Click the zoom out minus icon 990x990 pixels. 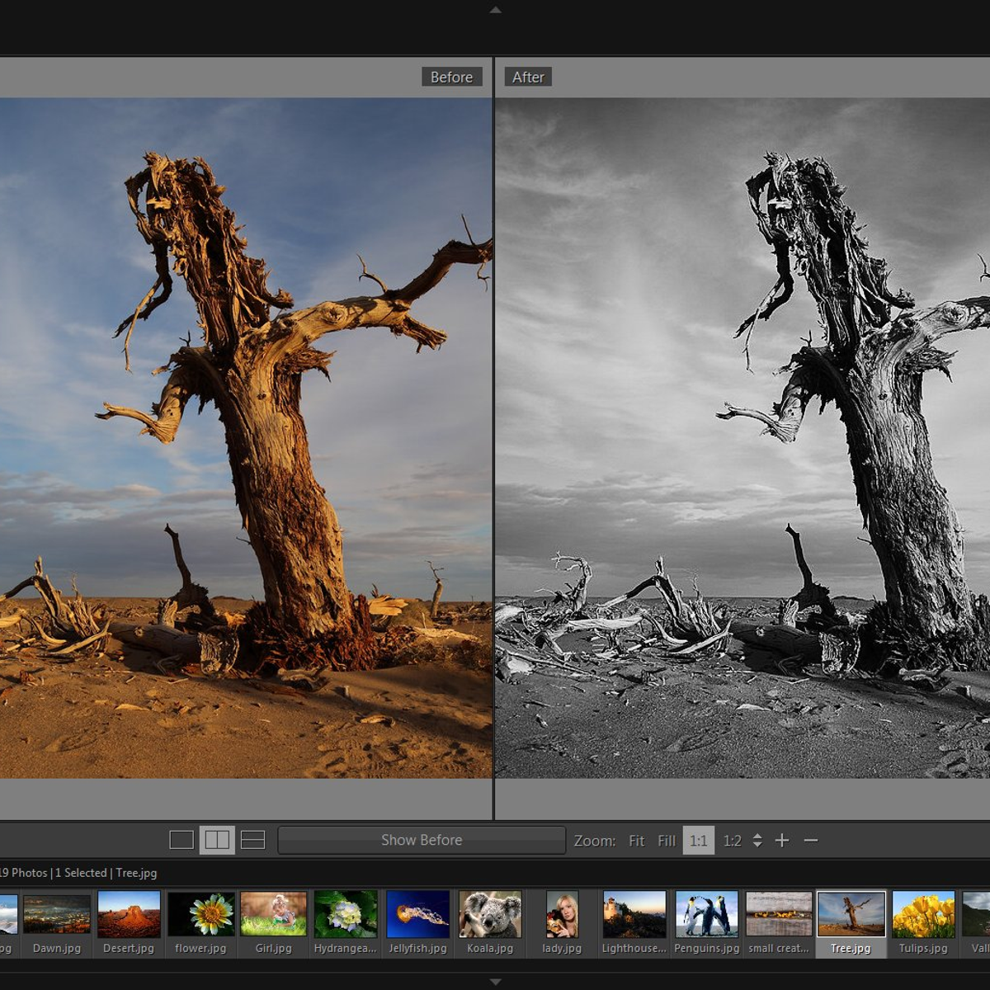[811, 840]
